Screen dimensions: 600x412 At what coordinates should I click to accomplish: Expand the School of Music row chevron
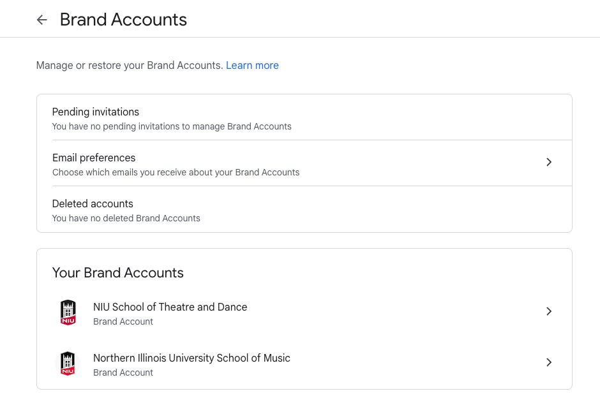click(549, 362)
